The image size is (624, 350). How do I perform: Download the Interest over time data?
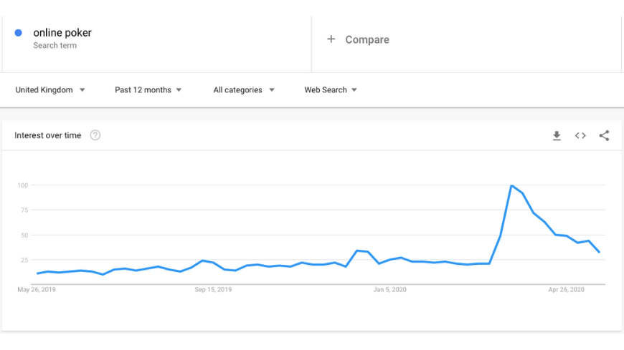click(x=557, y=135)
